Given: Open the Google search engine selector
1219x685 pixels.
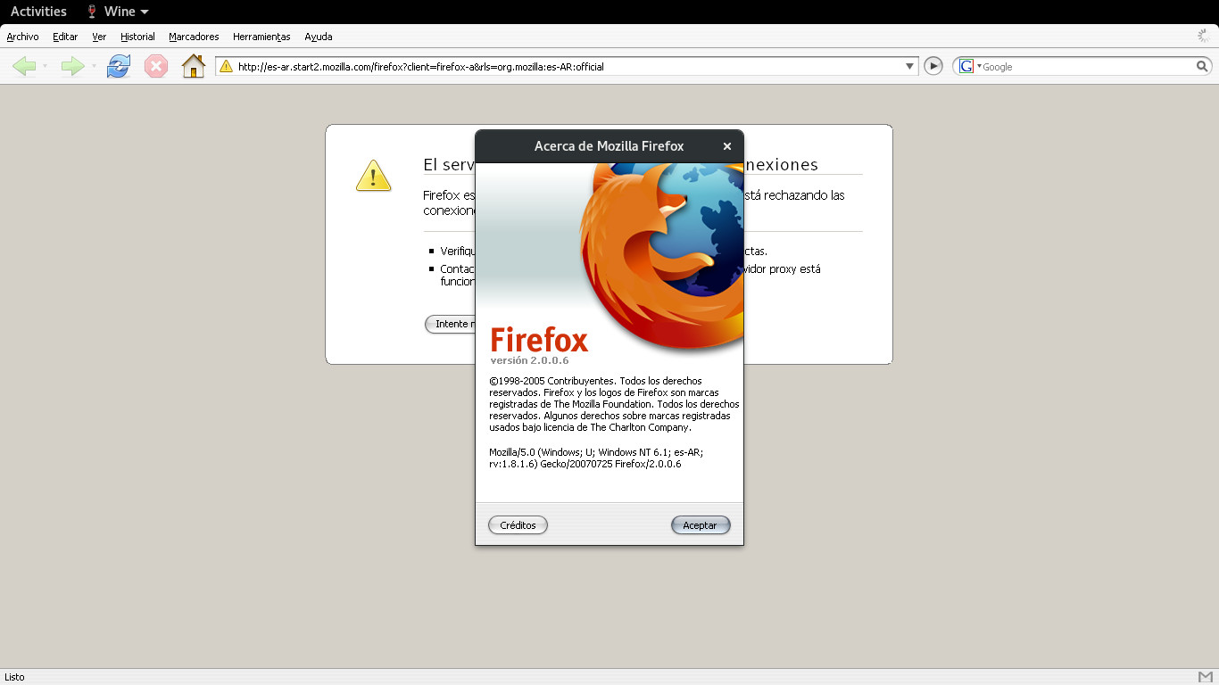Looking at the screenshot, I should pos(969,66).
